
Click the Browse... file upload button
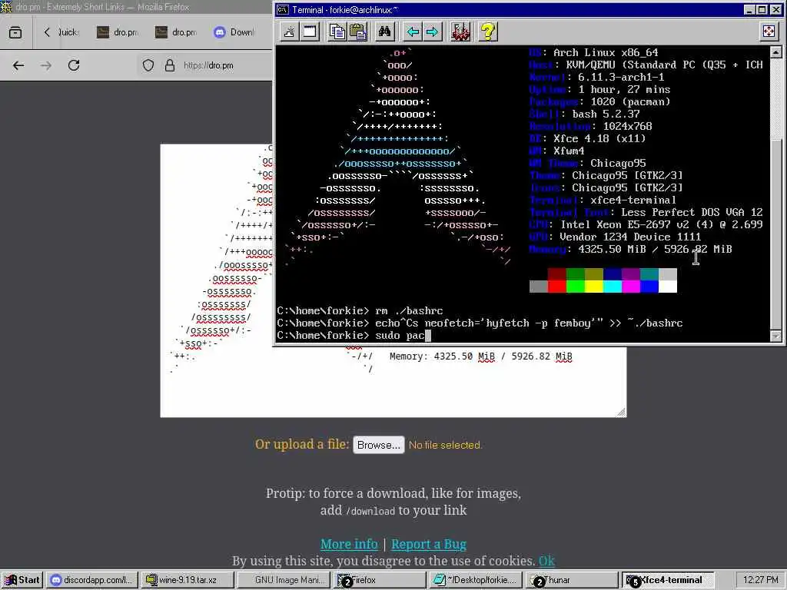[x=378, y=445]
